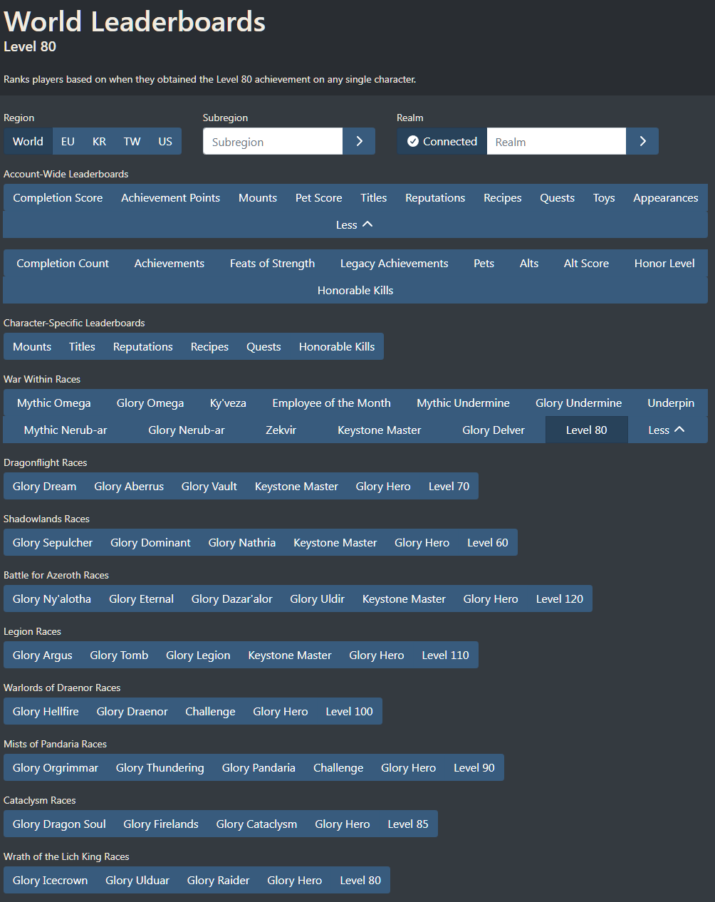Select Glory Ulduar race
The image size is (715, 902).
click(137, 880)
